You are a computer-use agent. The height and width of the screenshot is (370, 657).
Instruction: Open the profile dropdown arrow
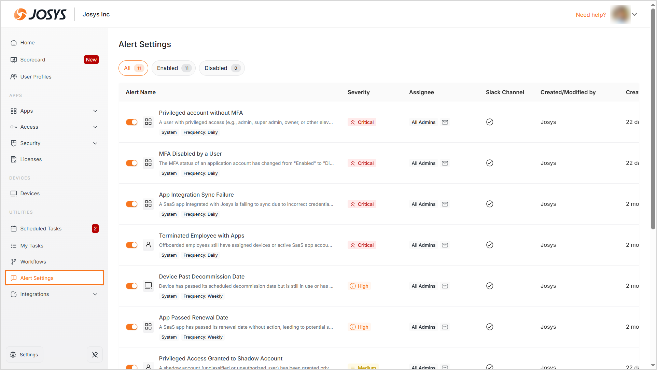click(634, 15)
